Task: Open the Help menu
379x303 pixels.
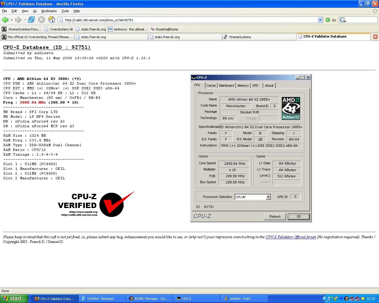Action: tap(76, 11)
